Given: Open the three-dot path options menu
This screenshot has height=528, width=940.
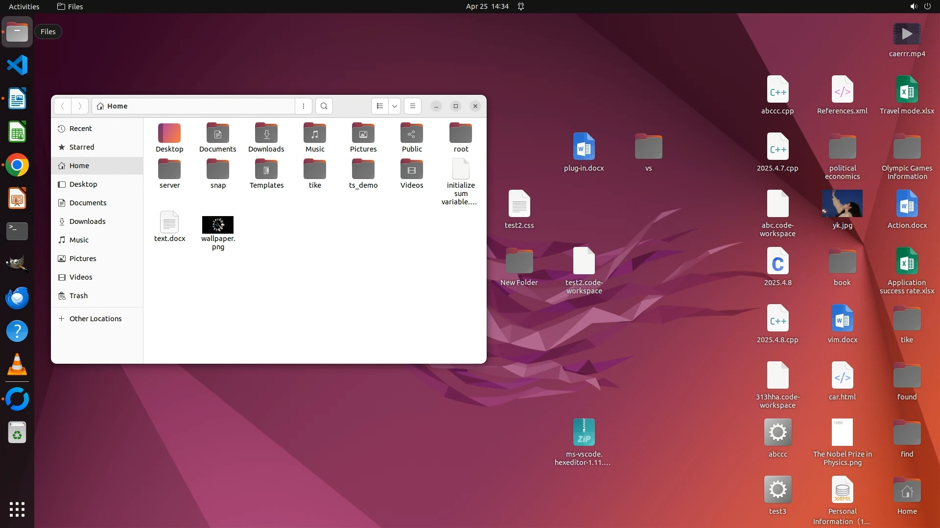Looking at the screenshot, I should [304, 106].
